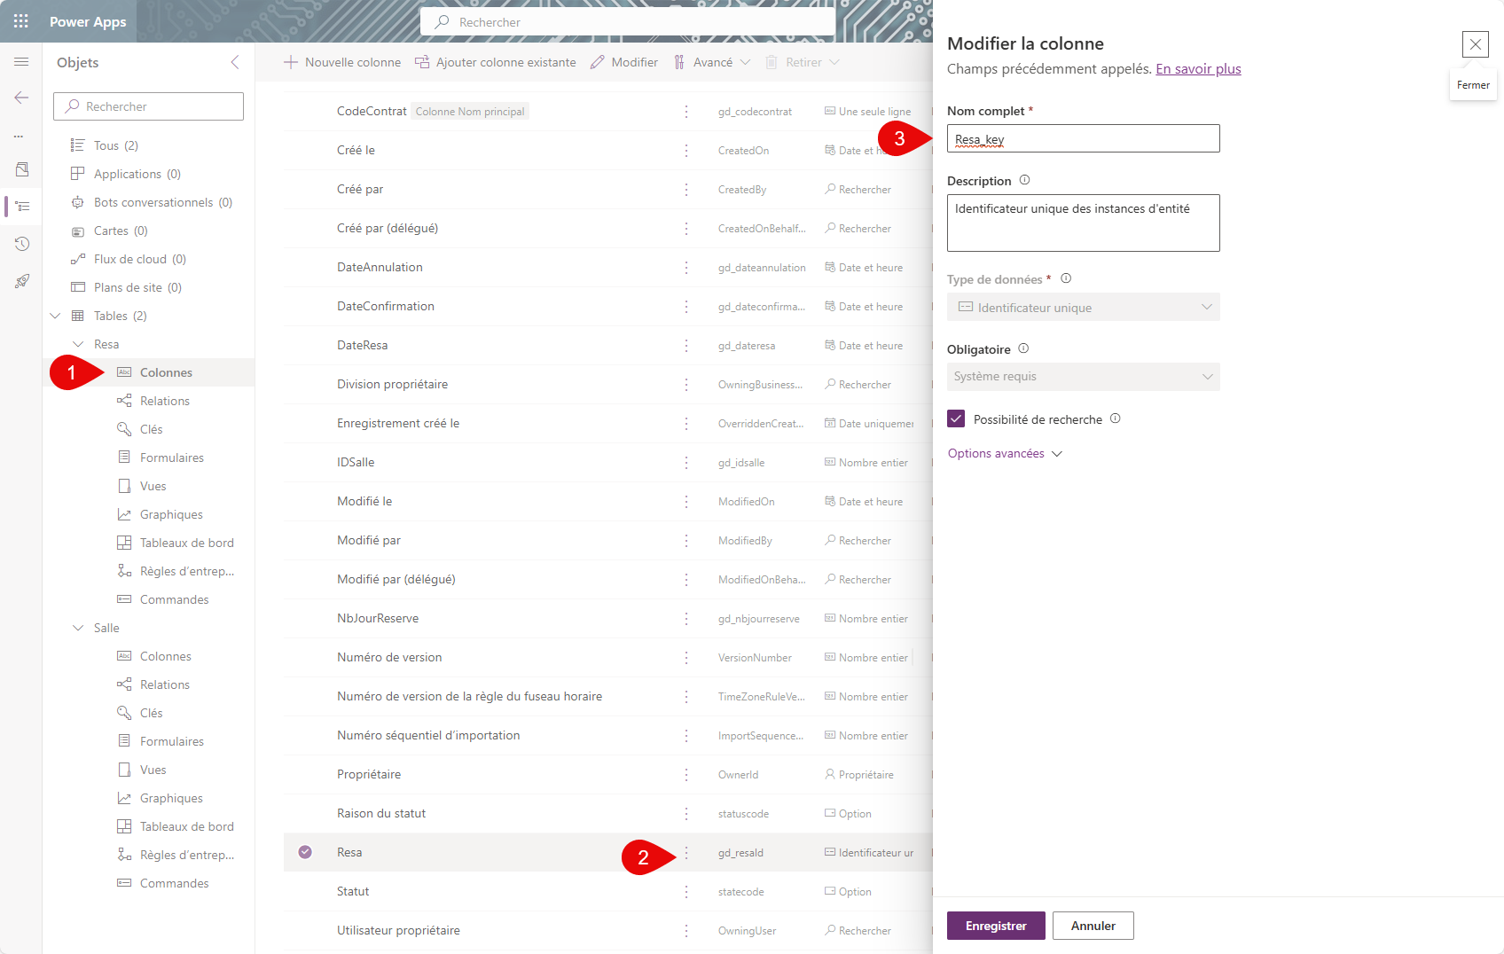Screen dimensions: 1504x954
Task: Open the more actions dots for Numéro de version
Action: coord(686,658)
